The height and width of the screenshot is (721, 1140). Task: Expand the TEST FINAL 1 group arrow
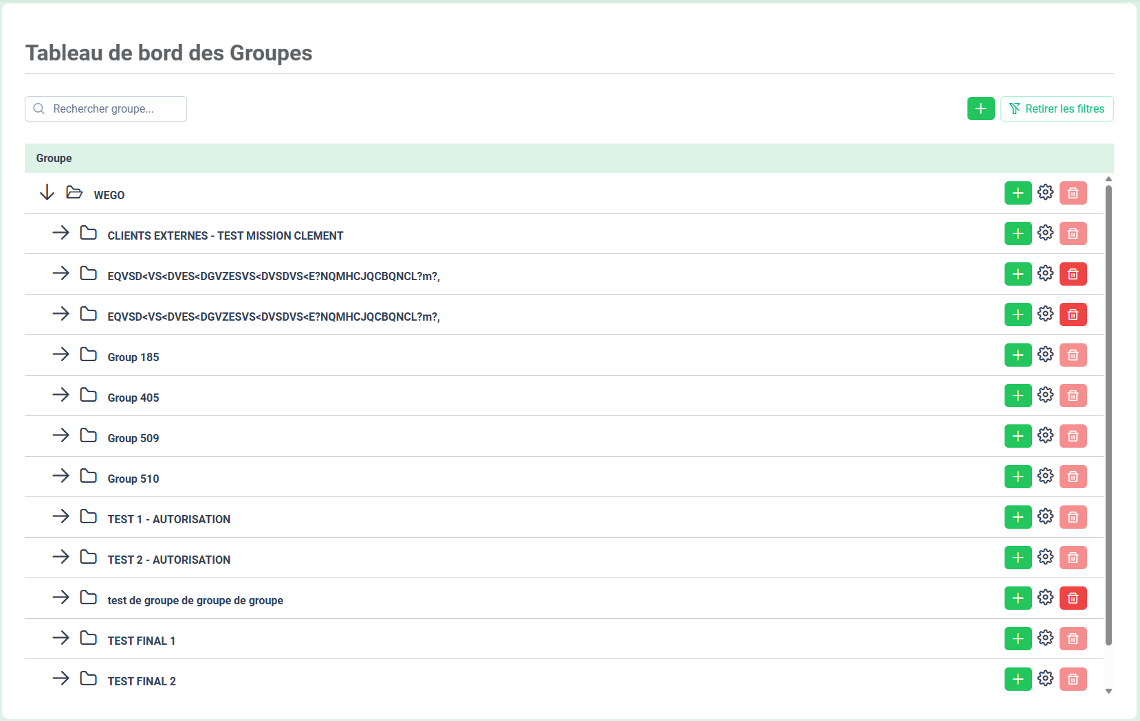click(61, 638)
